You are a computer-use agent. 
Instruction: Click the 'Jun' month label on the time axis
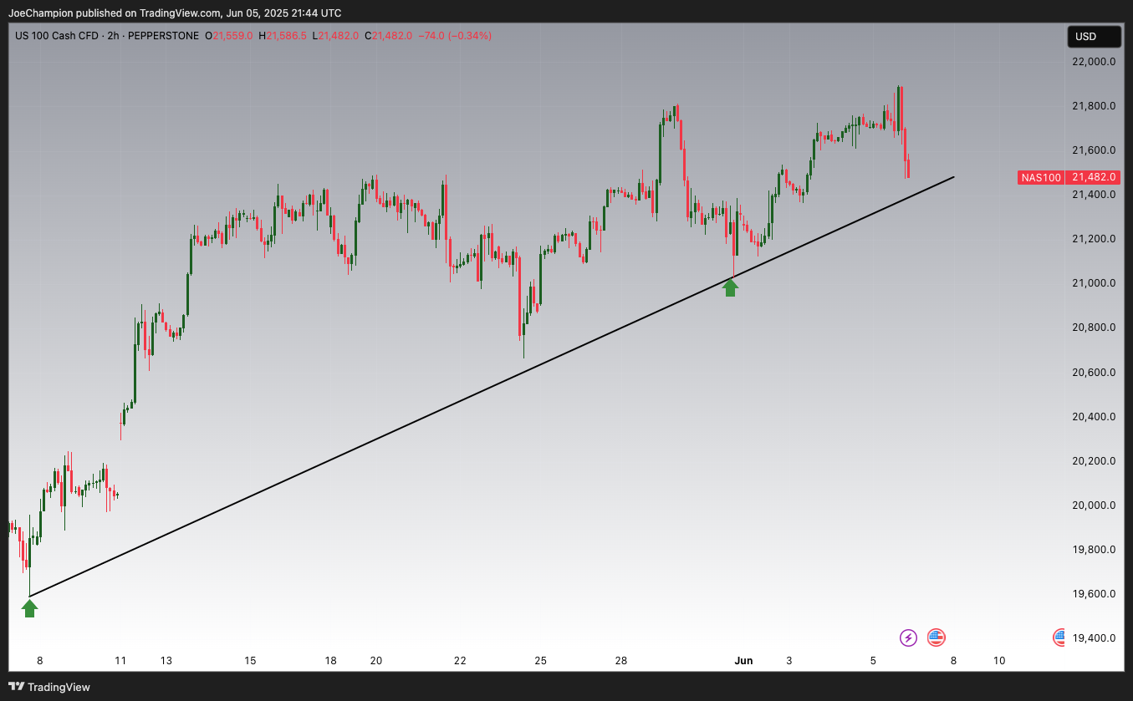click(743, 661)
